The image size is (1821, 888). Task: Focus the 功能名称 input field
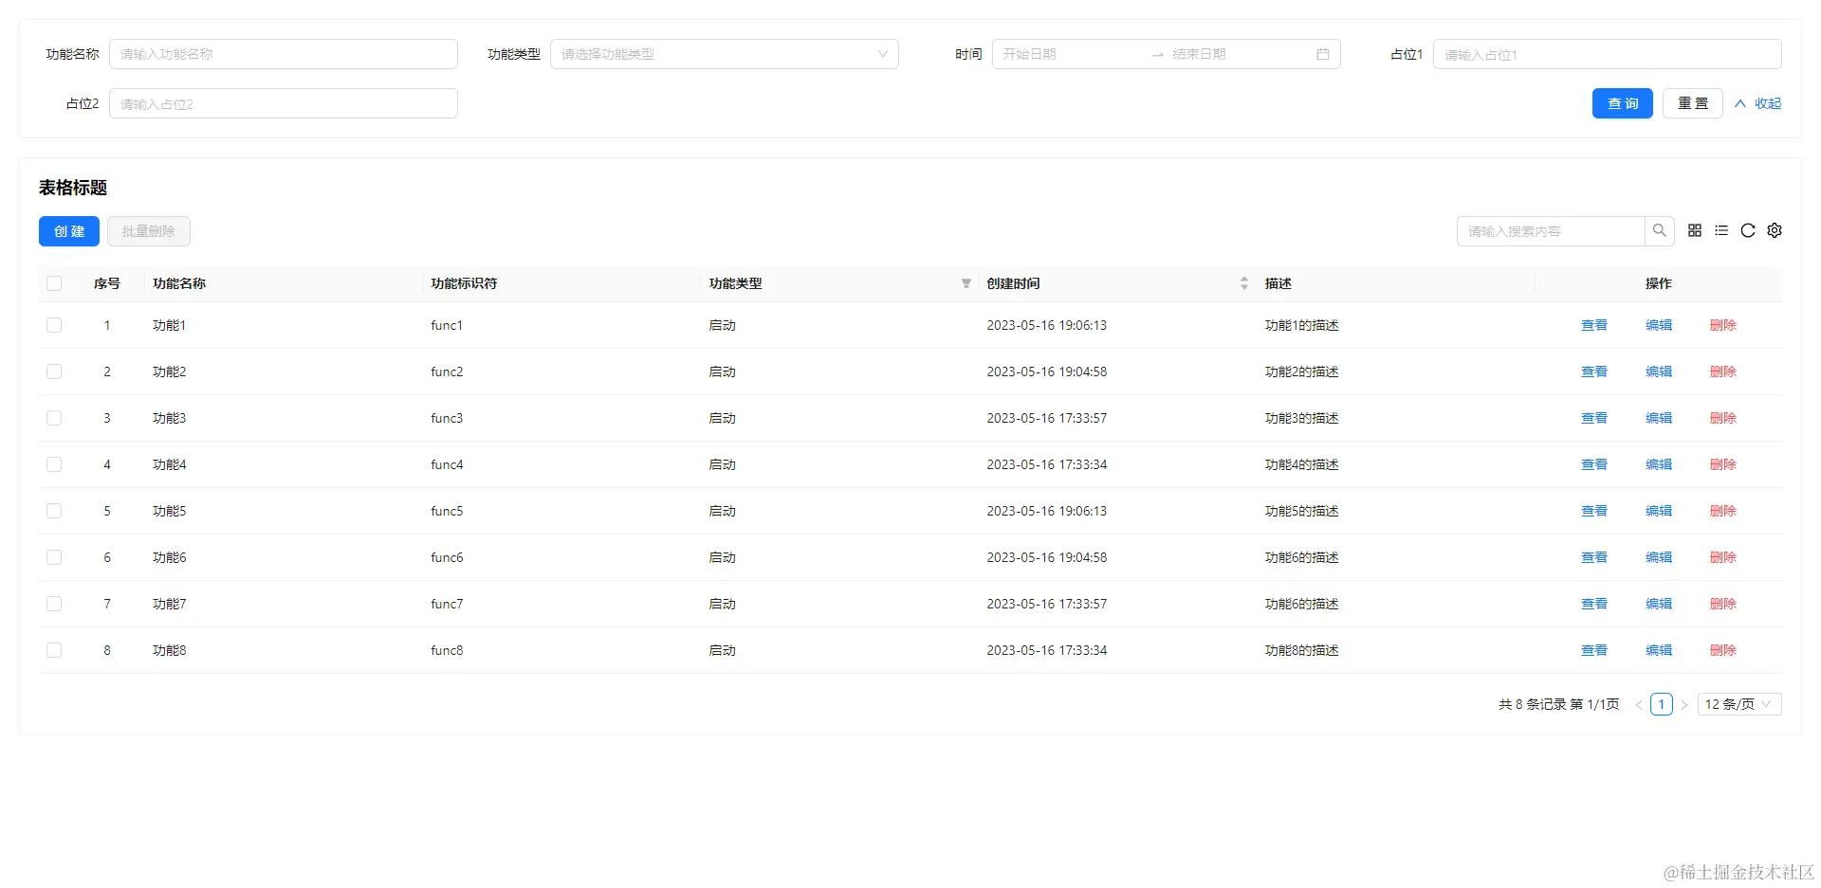pyautogui.click(x=284, y=54)
